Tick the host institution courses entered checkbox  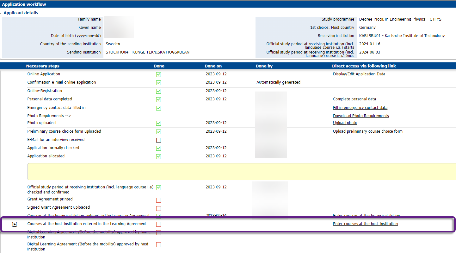point(158,224)
